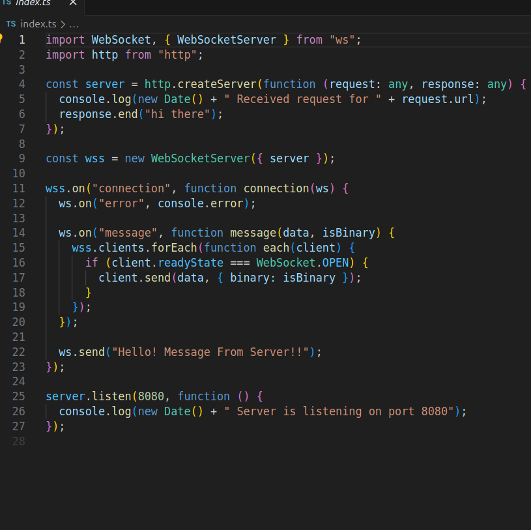
Task: Click WebSocketServer constructor on line 9
Action: coord(201,158)
